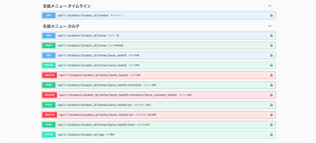Click the DELETE badge for カルテ削除
The height and width of the screenshot is (143, 316).
50,75
